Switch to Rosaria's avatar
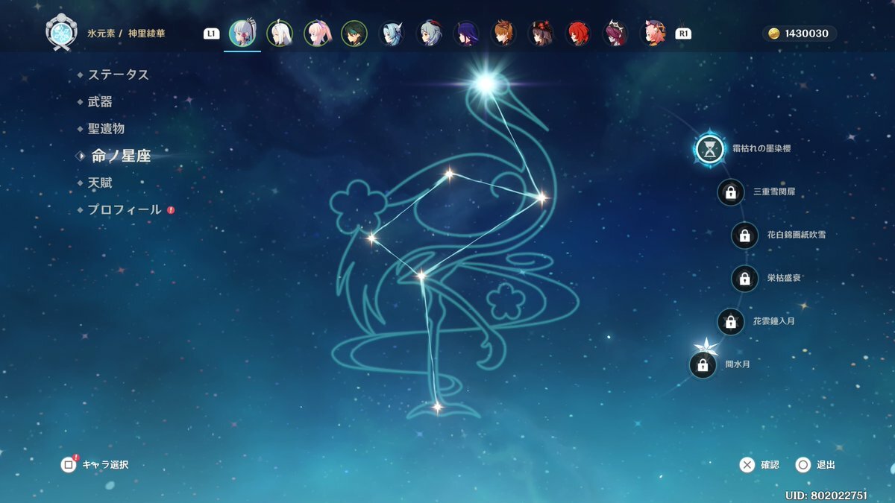Image resolution: width=895 pixels, height=503 pixels. click(x=615, y=34)
